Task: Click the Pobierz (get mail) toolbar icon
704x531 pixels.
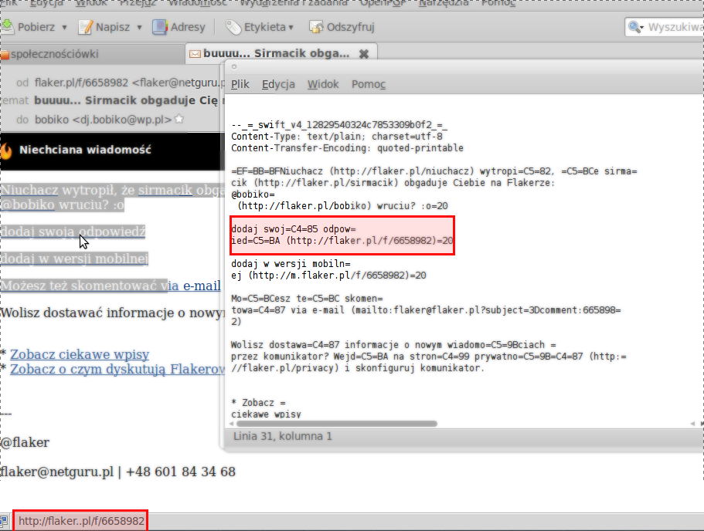Action: [x=8, y=27]
